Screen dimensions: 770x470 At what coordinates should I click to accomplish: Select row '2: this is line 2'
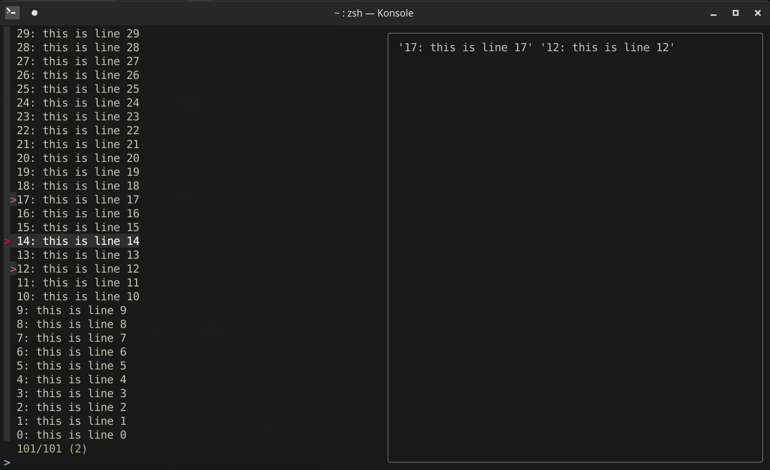(72, 407)
